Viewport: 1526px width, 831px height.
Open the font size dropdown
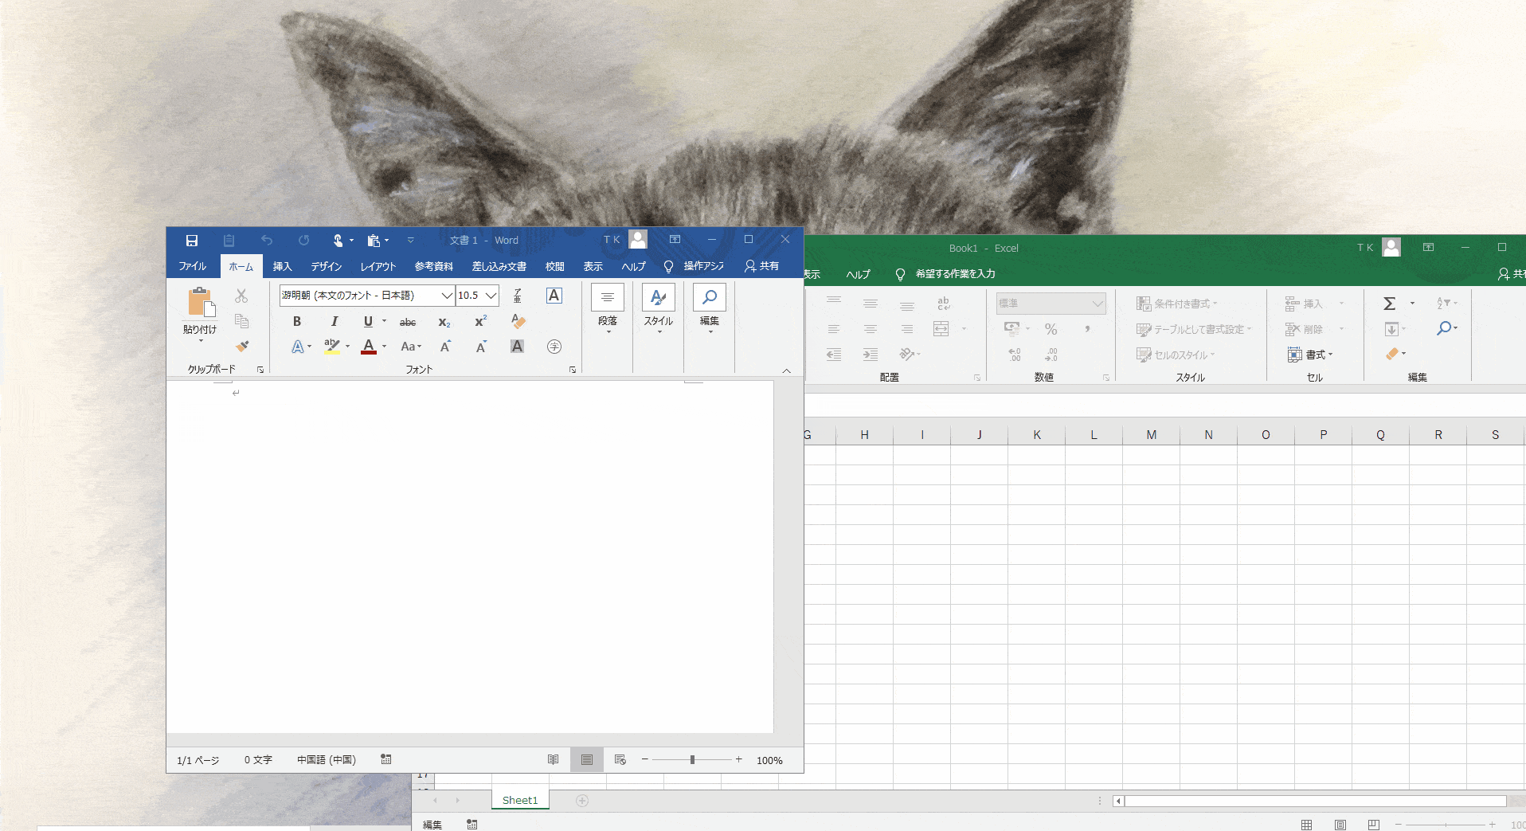(491, 296)
